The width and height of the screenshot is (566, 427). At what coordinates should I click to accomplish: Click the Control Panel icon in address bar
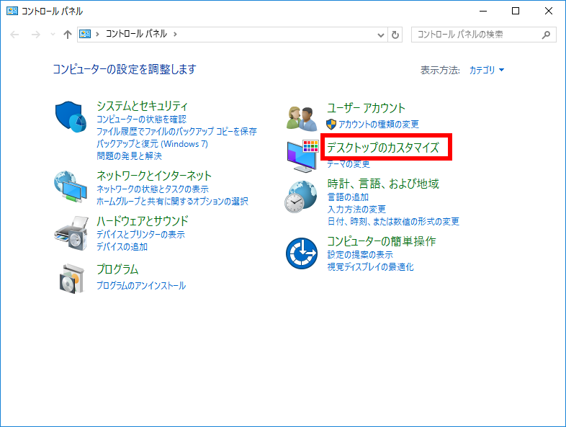click(x=85, y=34)
